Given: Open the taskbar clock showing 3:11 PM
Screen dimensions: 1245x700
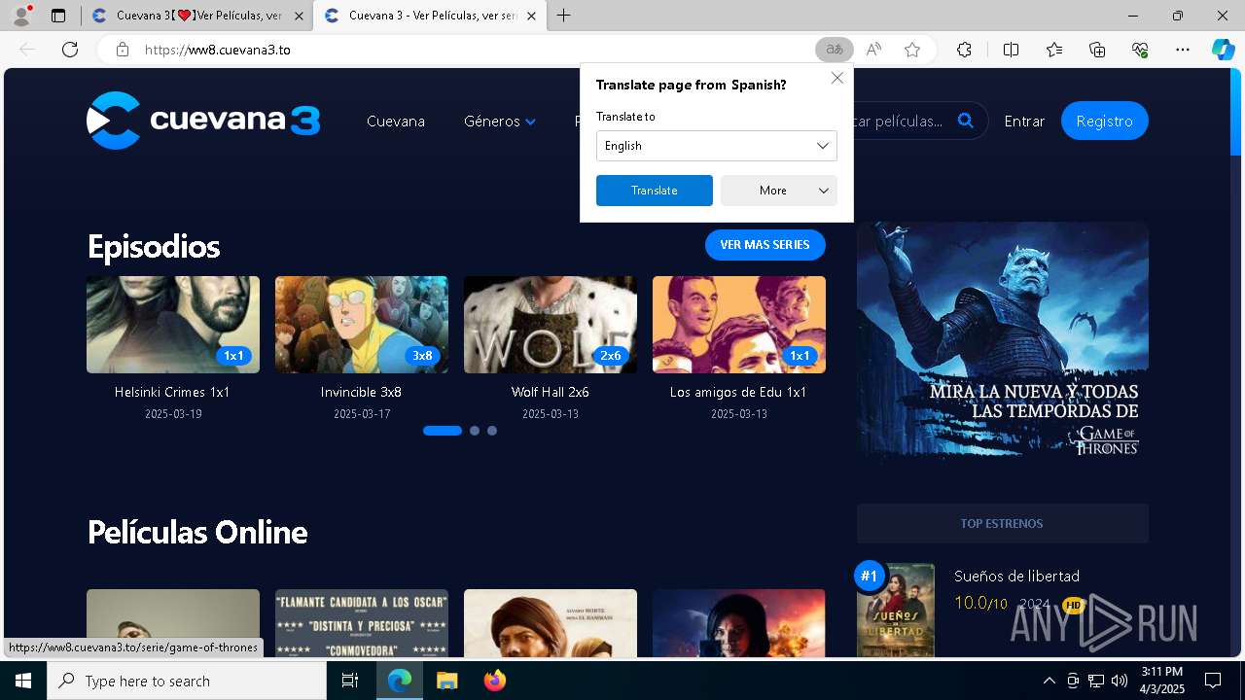Looking at the screenshot, I should pyautogui.click(x=1161, y=681).
